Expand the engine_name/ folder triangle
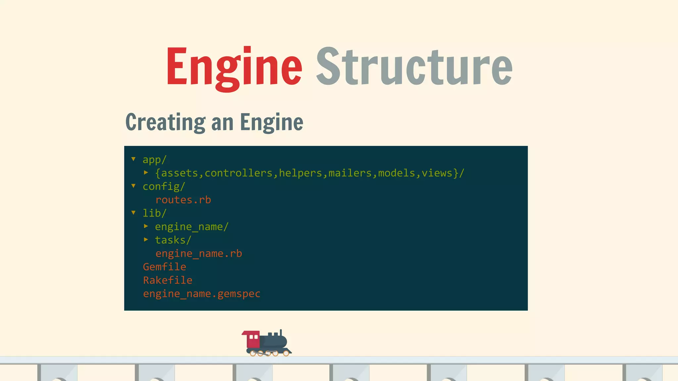The image size is (678, 381). 146,226
